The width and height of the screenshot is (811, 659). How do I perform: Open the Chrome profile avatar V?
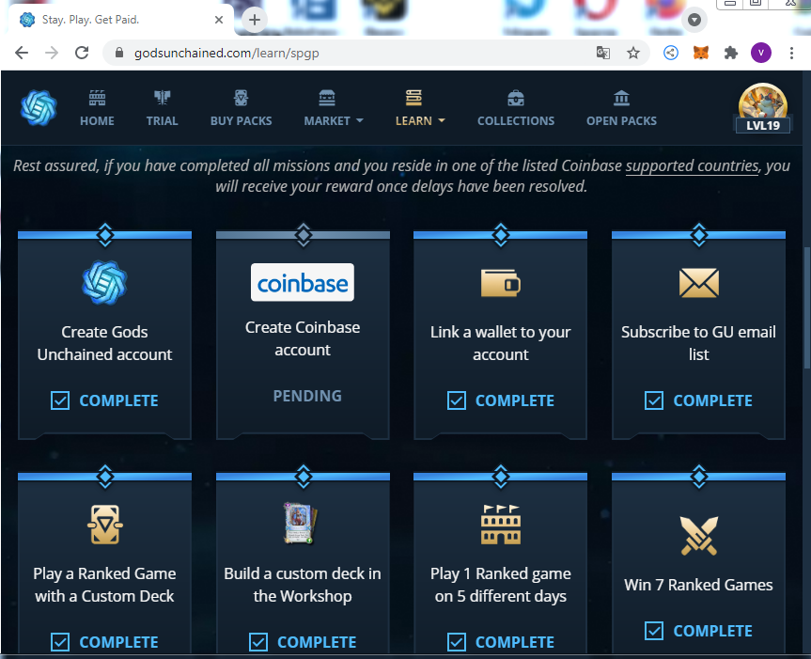(761, 53)
